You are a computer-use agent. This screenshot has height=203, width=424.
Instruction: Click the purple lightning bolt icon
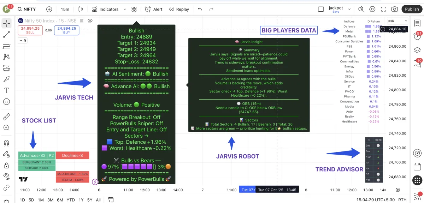coord(95,182)
